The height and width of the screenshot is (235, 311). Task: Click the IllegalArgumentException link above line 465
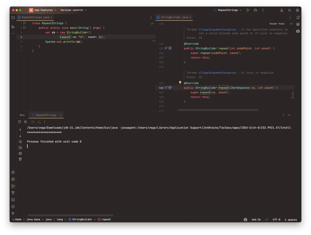click(x=217, y=73)
